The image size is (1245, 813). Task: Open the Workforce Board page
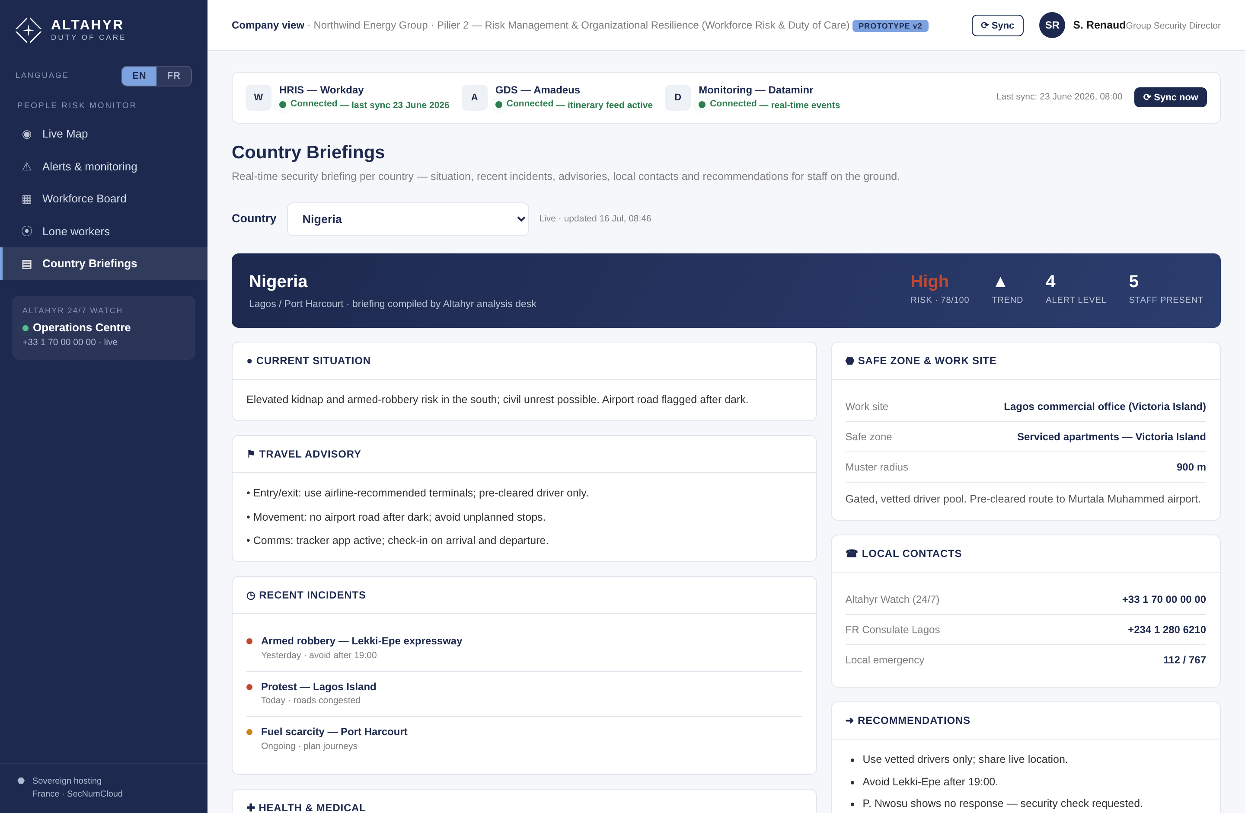click(104, 199)
